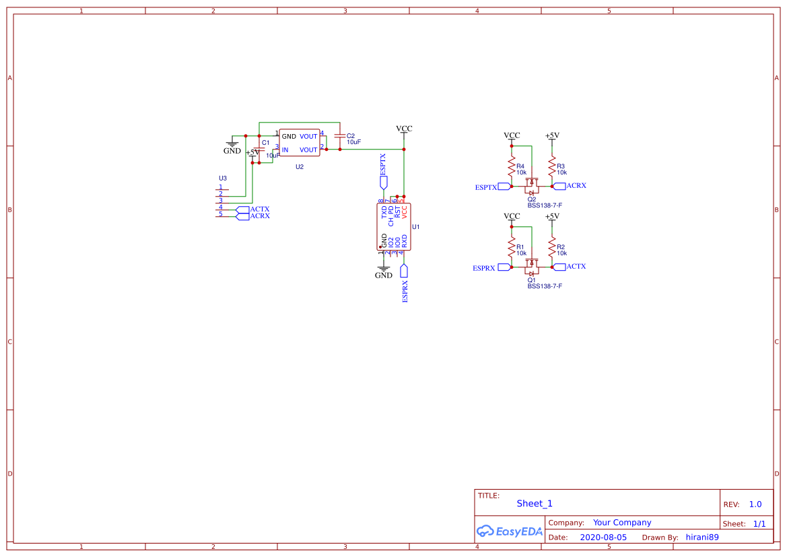Click the U1 designator label
Screen dimensions: 787x557
pyautogui.click(x=415, y=227)
